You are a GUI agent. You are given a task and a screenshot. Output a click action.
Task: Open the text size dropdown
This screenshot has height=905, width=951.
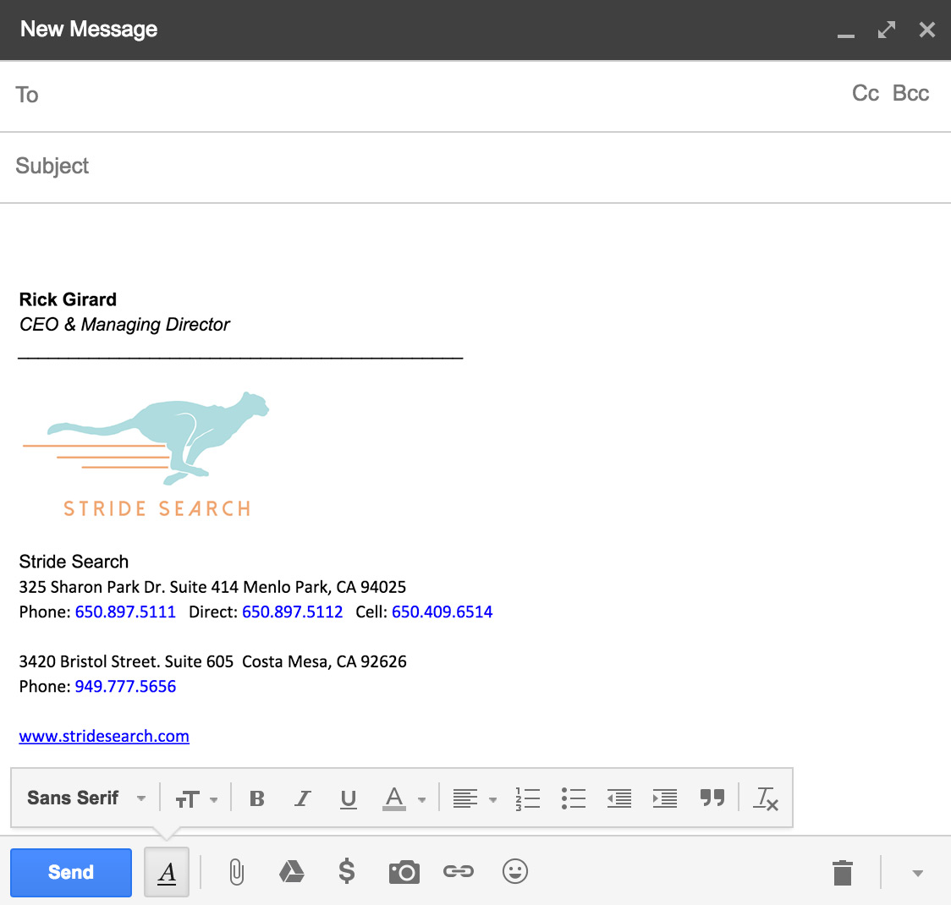[x=196, y=799]
